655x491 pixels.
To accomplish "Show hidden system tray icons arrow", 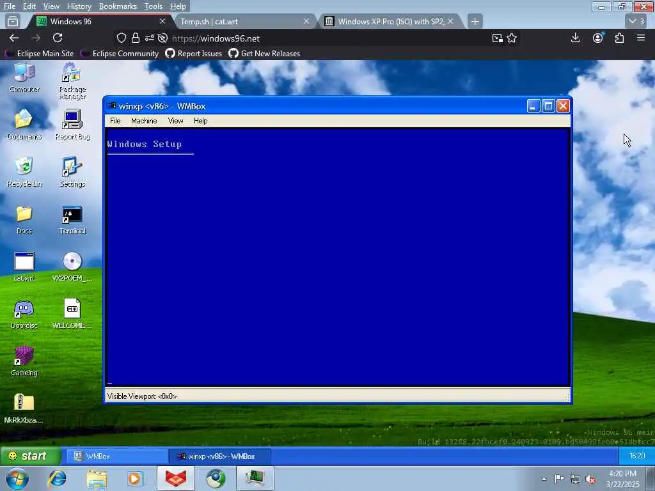I will pos(544,479).
